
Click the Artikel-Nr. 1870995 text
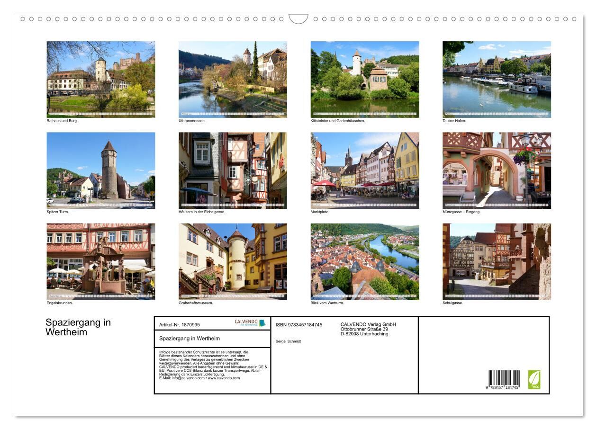[x=180, y=325]
